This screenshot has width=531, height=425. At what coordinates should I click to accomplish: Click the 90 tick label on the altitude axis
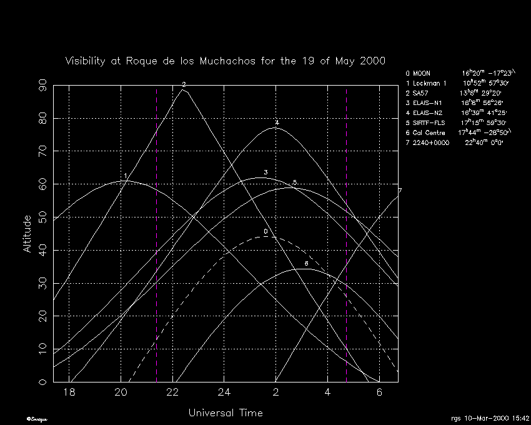click(42, 85)
